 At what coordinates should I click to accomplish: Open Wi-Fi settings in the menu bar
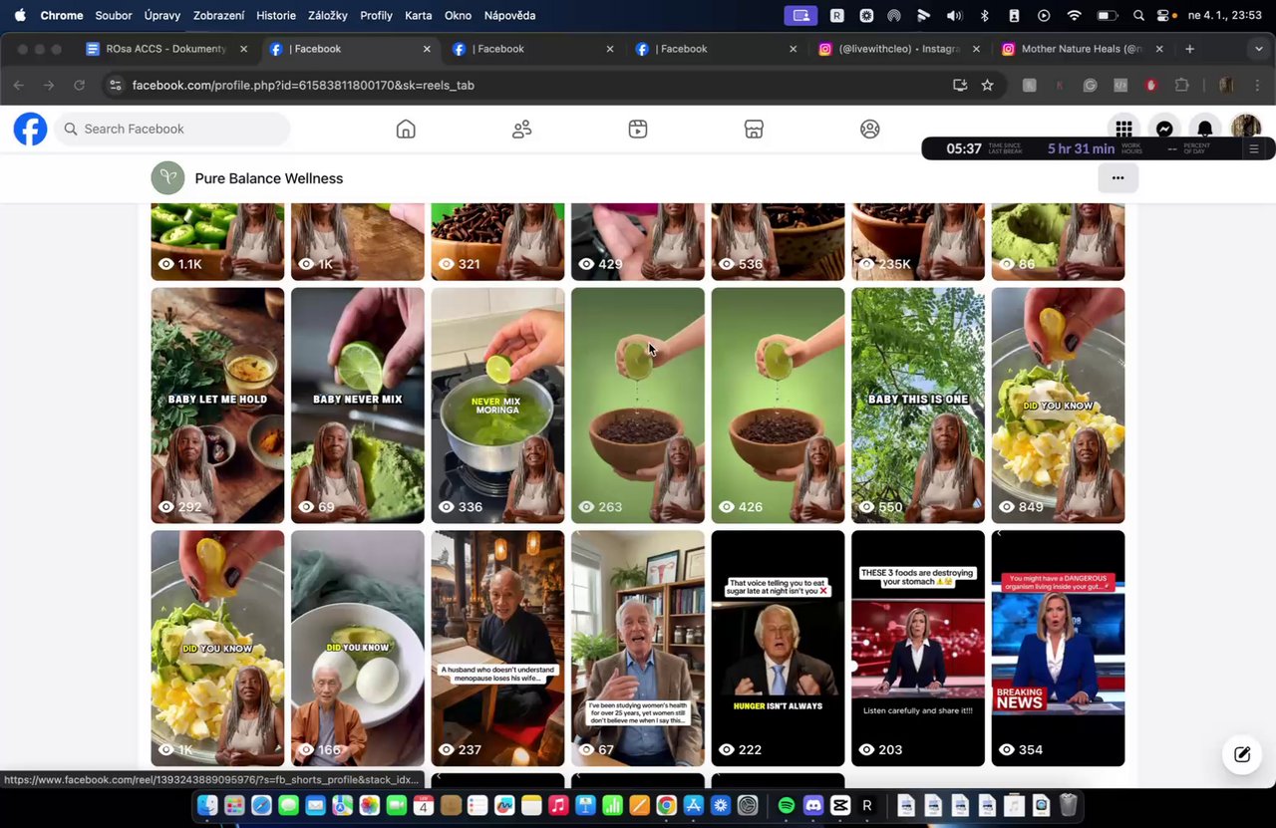tap(1074, 15)
